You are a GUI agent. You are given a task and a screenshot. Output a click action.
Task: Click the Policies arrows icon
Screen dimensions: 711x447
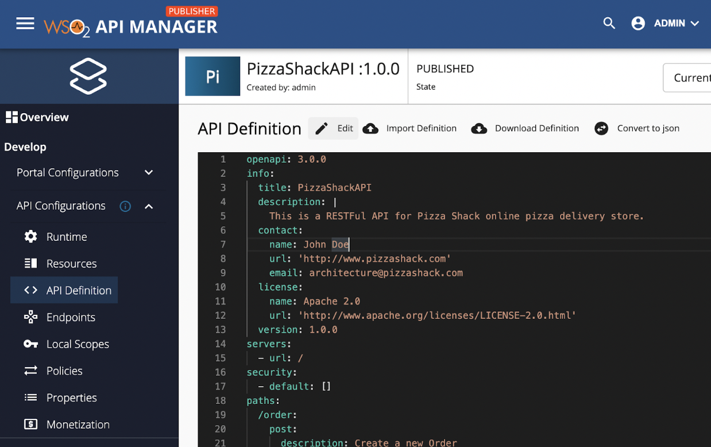coord(30,371)
